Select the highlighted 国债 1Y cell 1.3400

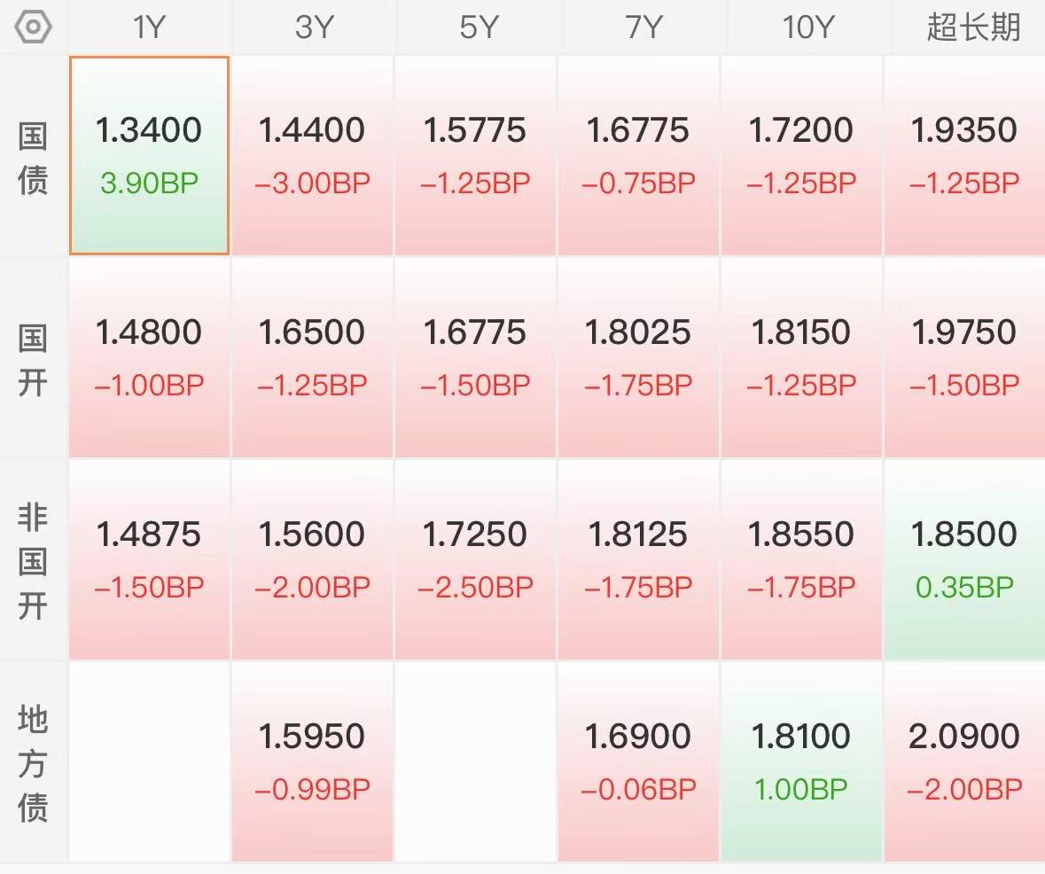149,155
